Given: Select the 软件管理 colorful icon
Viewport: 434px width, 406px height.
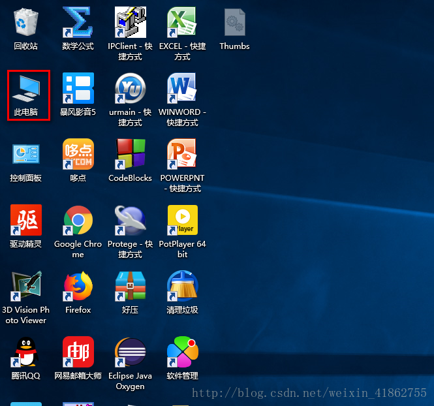Looking at the screenshot, I should pyautogui.click(x=182, y=352).
